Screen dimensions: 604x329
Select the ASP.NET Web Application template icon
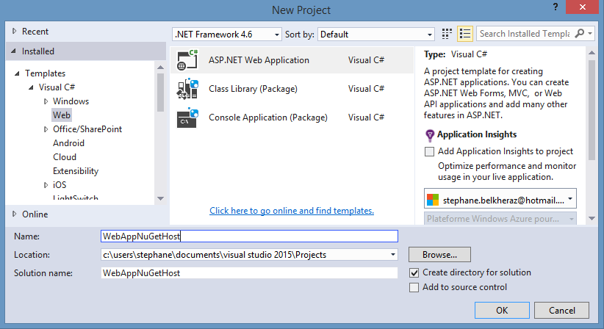pyautogui.click(x=187, y=60)
